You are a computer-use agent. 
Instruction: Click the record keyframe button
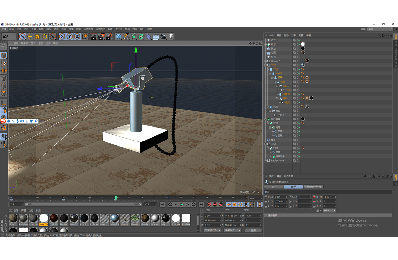click(x=209, y=204)
